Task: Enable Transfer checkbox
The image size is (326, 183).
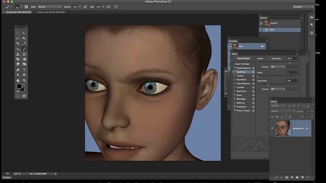Action: (235, 87)
